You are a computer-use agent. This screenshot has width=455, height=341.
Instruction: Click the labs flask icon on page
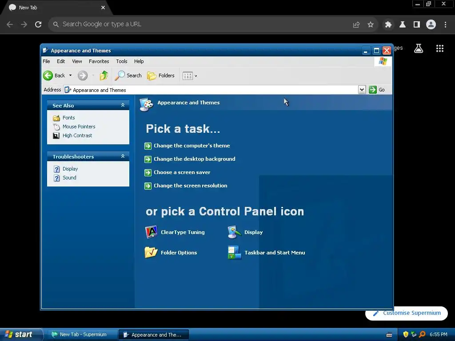[x=419, y=48]
